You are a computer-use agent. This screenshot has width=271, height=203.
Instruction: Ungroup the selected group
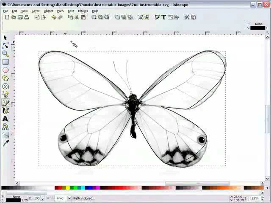(x=147, y=17)
